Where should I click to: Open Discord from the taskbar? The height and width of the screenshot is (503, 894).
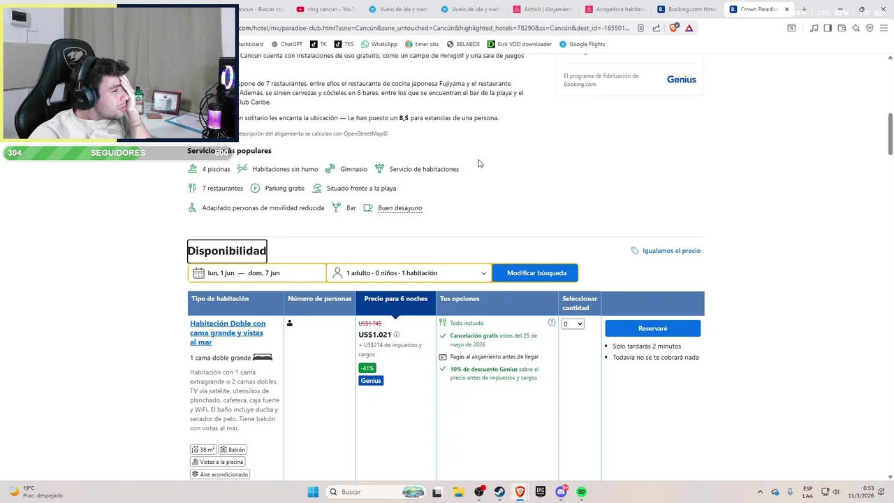pyautogui.click(x=561, y=492)
